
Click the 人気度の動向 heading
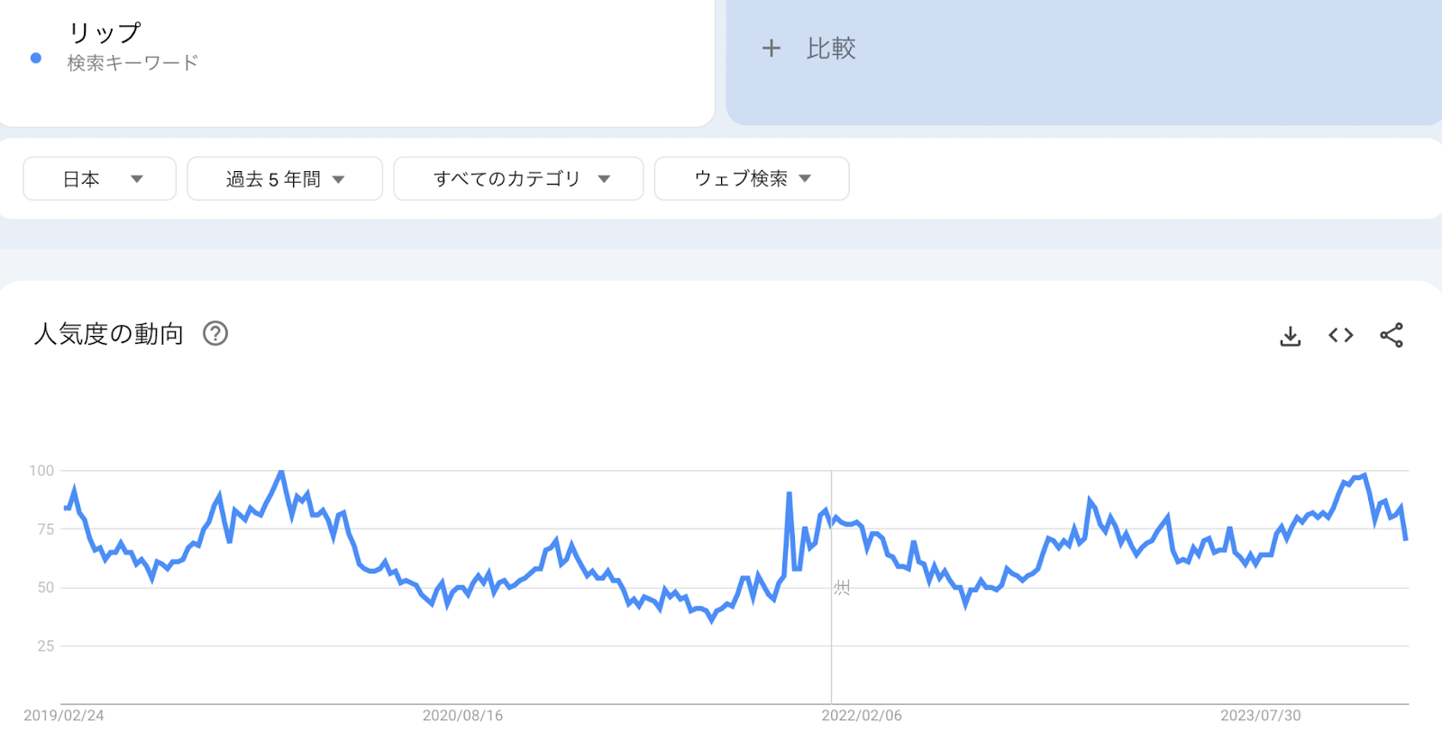[x=109, y=334]
